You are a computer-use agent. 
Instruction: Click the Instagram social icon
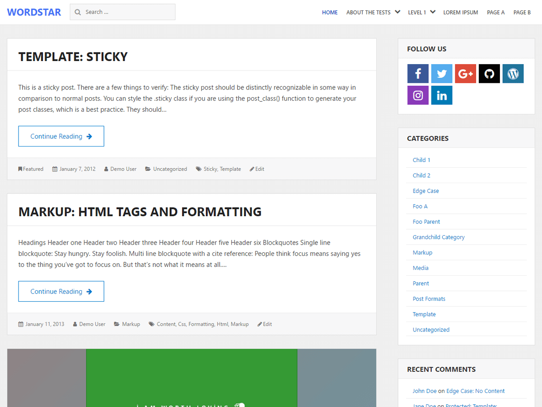point(418,95)
